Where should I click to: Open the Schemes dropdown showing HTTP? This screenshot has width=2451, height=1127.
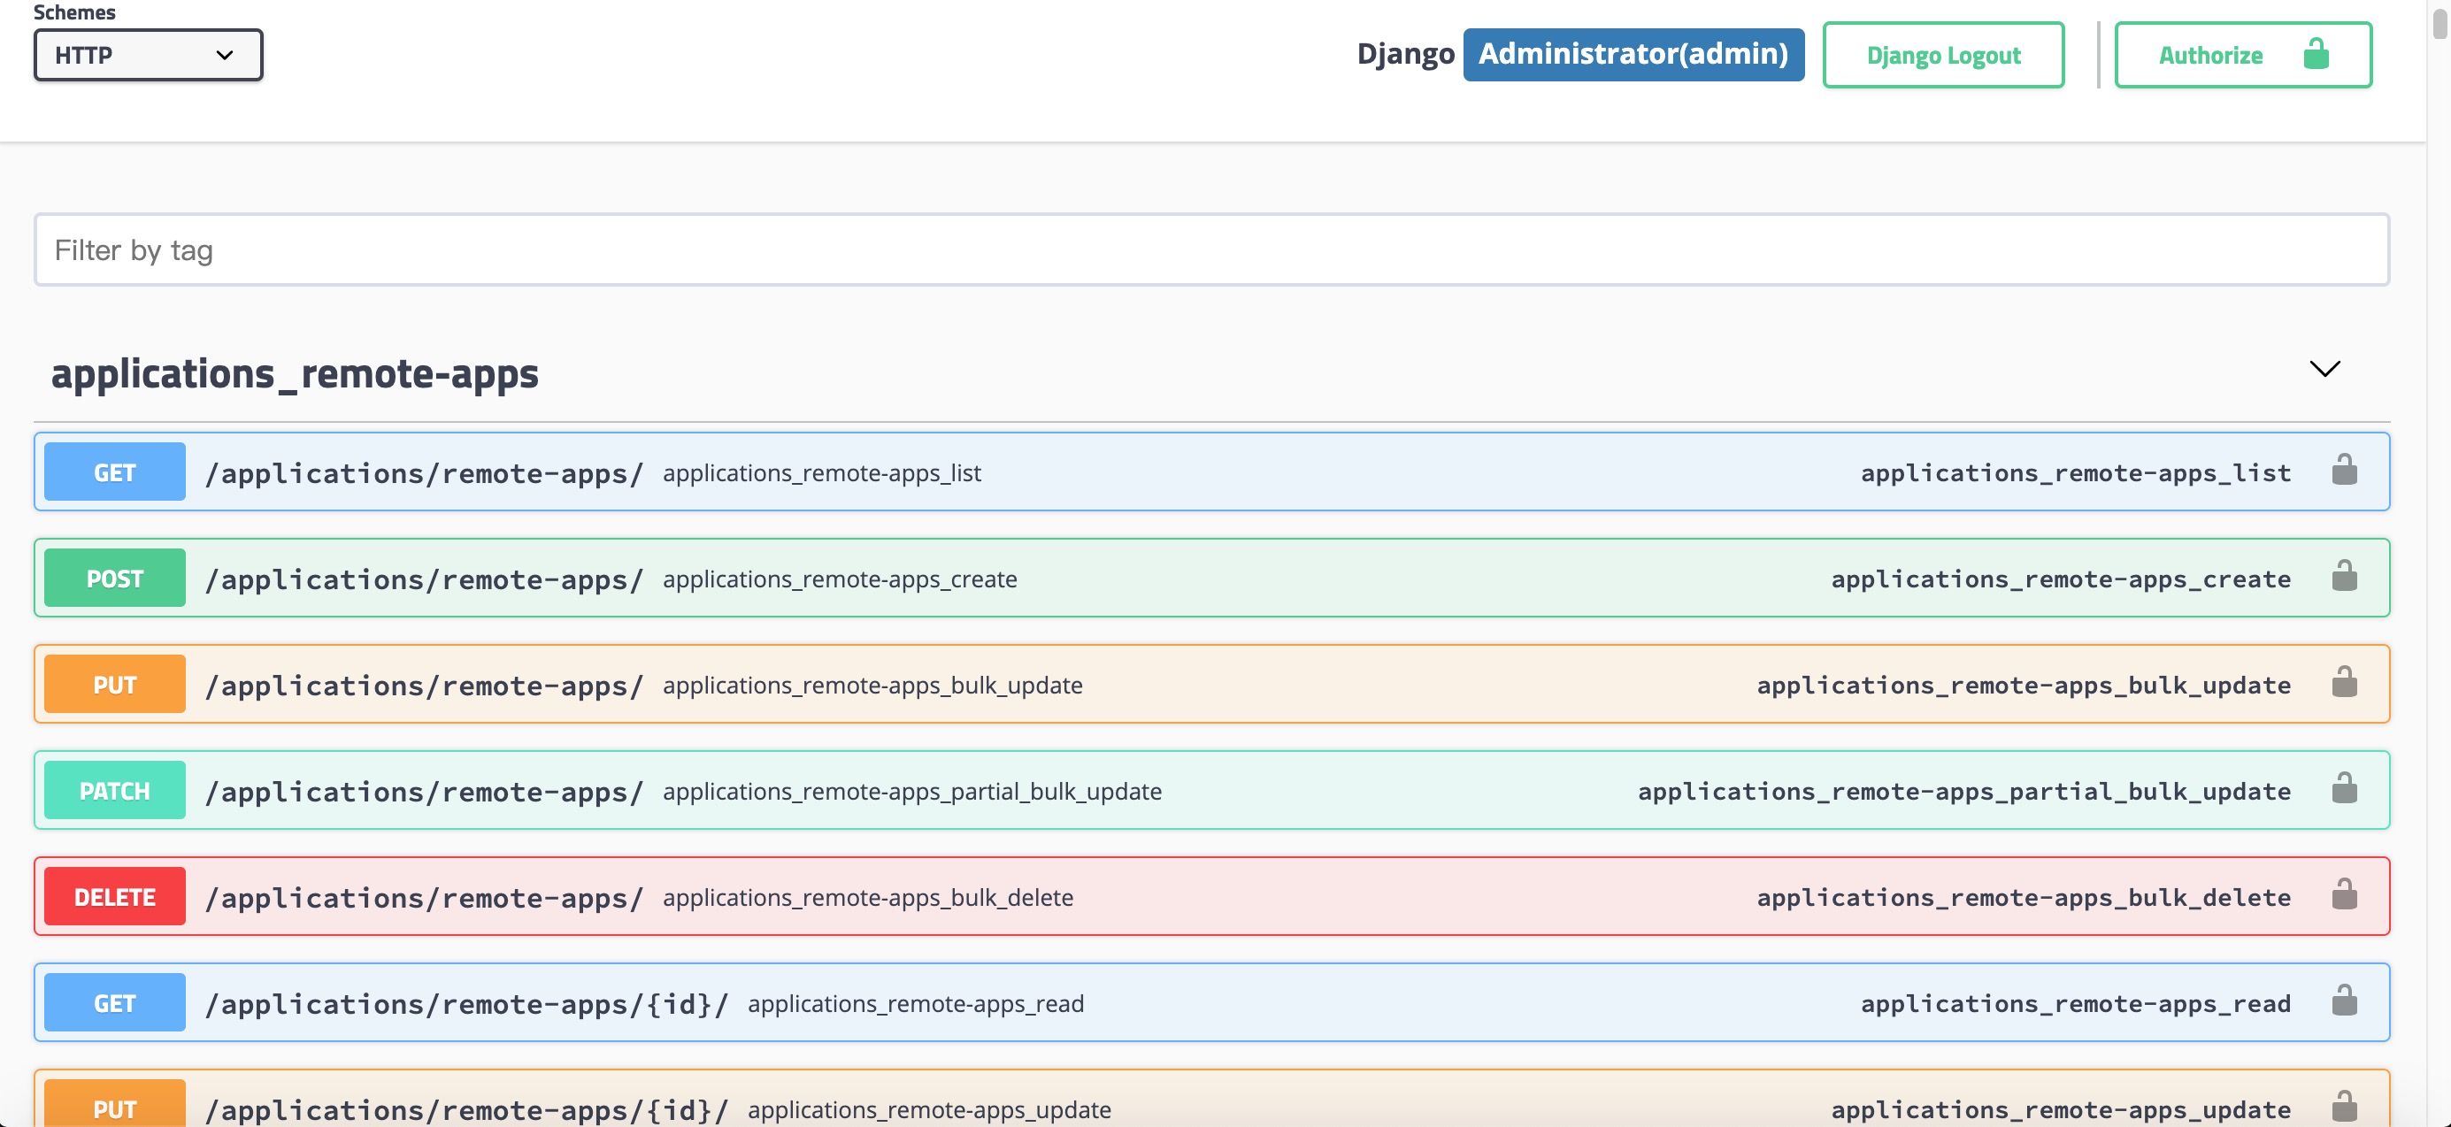(148, 55)
